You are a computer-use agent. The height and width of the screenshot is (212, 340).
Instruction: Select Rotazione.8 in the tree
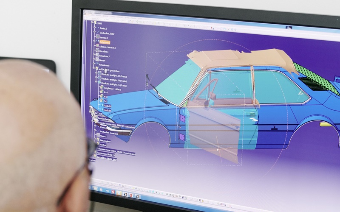pyautogui.click(x=104, y=65)
